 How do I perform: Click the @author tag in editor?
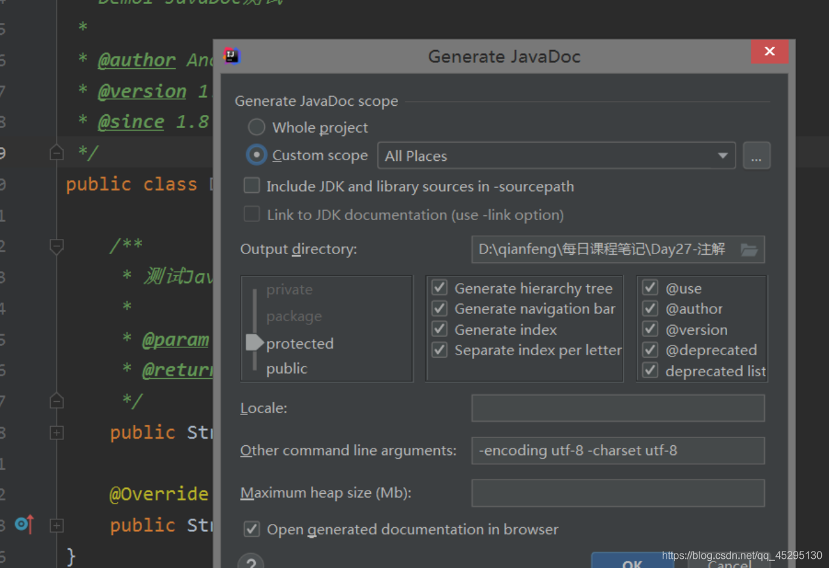pos(137,60)
